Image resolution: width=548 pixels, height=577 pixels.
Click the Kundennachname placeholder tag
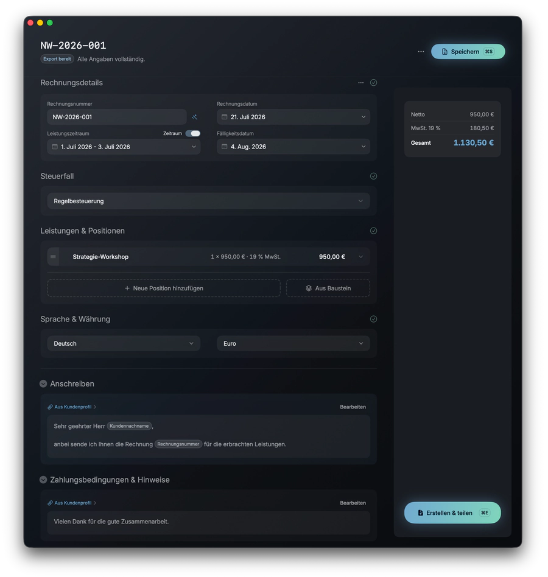pos(129,426)
